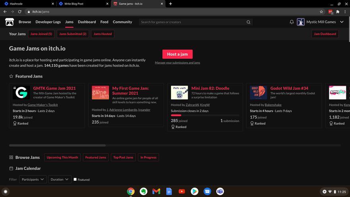350x197 pixels.
Task: Open the notifications bell
Action: (292, 22)
